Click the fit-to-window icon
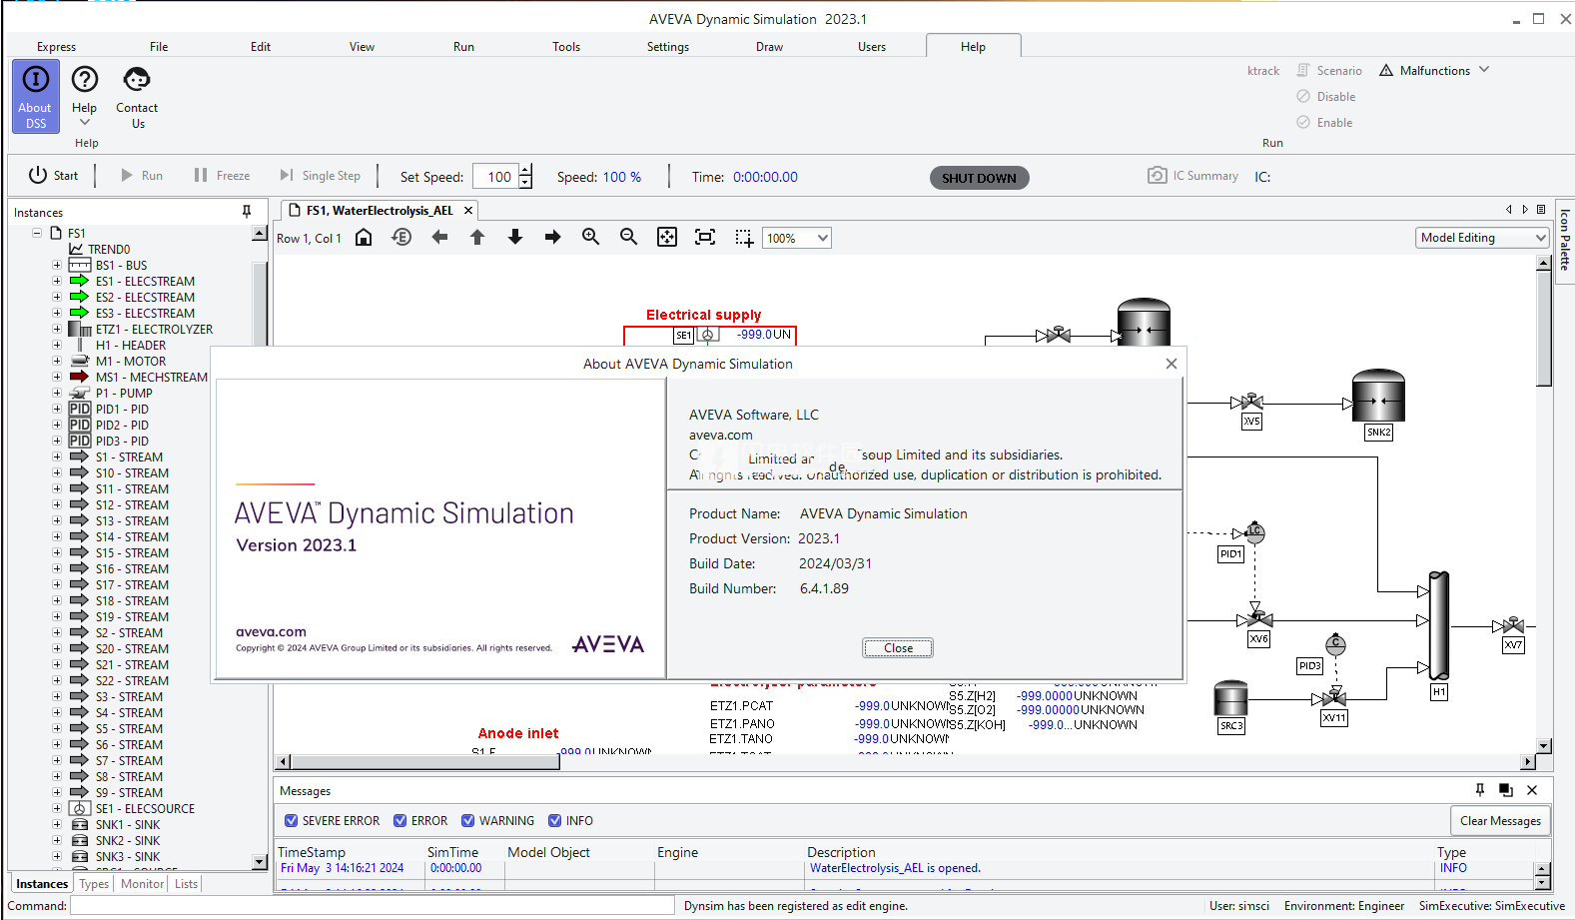1575x920 pixels. [667, 237]
